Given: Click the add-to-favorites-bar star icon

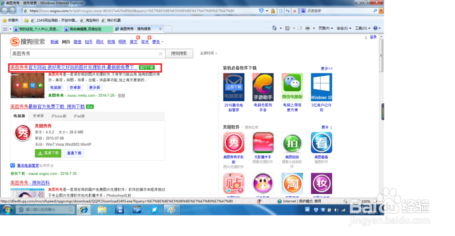Looking at the screenshot, I should (x=26, y=20).
